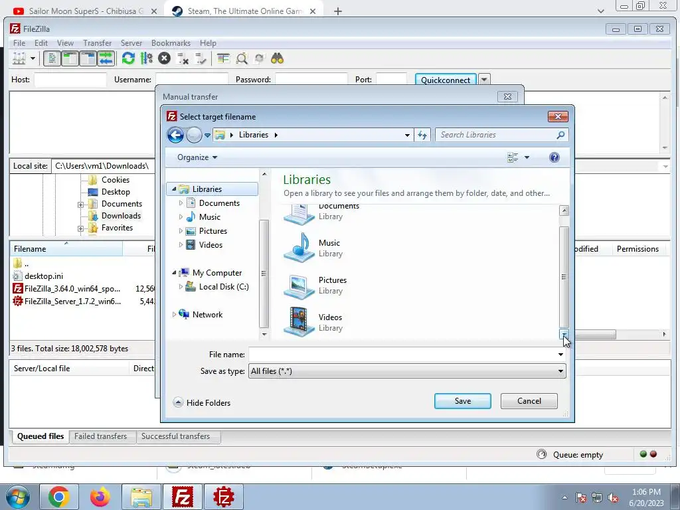Open the view options dropdown arrow
The height and width of the screenshot is (510, 680).
tap(527, 157)
